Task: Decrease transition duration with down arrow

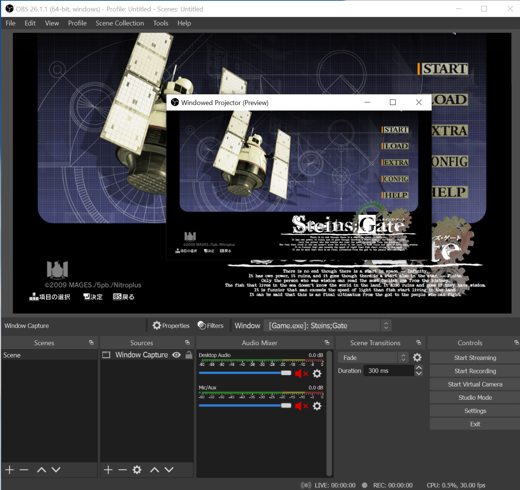Action: (419, 373)
